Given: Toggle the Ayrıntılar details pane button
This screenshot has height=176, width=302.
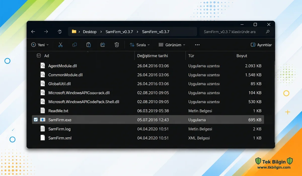Looking at the screenshot, I should pyautogui.click(x=261, y=45).
